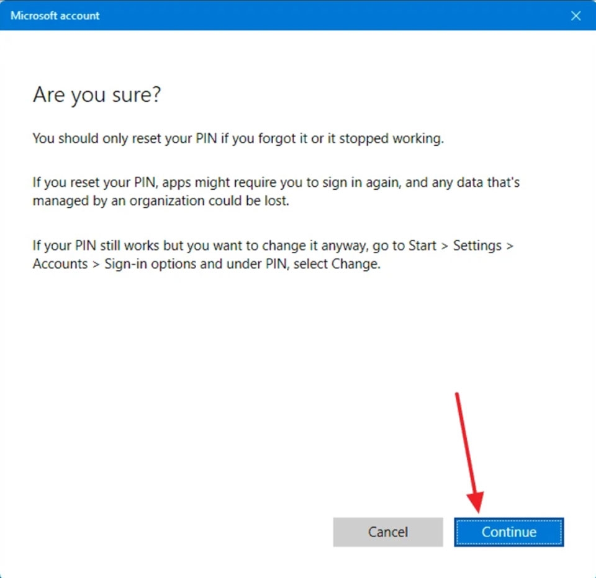596x578 pixels.
Task: Click the word "Accounts" in the instructions
Action: [x=60, y=264]
